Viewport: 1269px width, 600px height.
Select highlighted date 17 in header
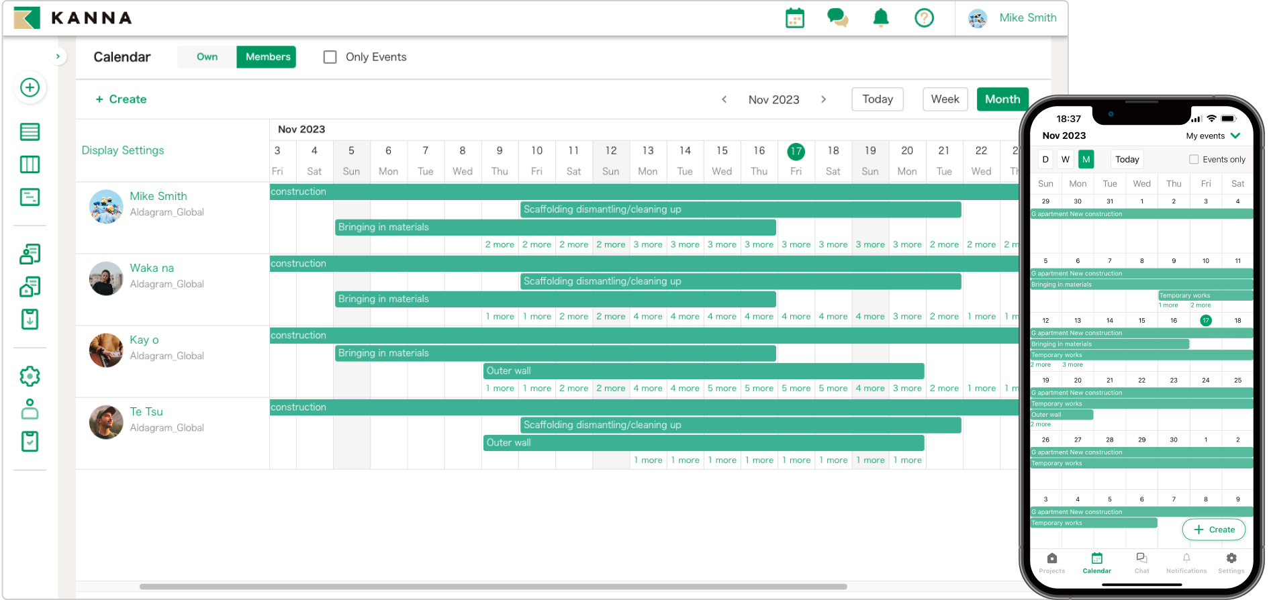[796, 152]
